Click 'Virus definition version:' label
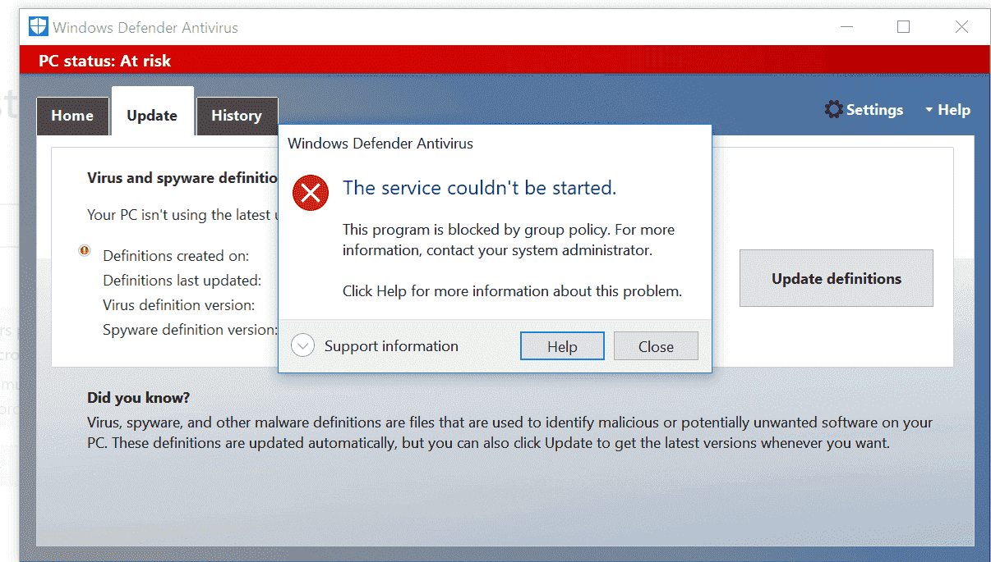This screenshot has height=562, width=991. click(179, 305)
